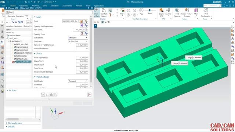235x132 pixels.
Task: Click the Final Floor Stock field
Action: 82,58
